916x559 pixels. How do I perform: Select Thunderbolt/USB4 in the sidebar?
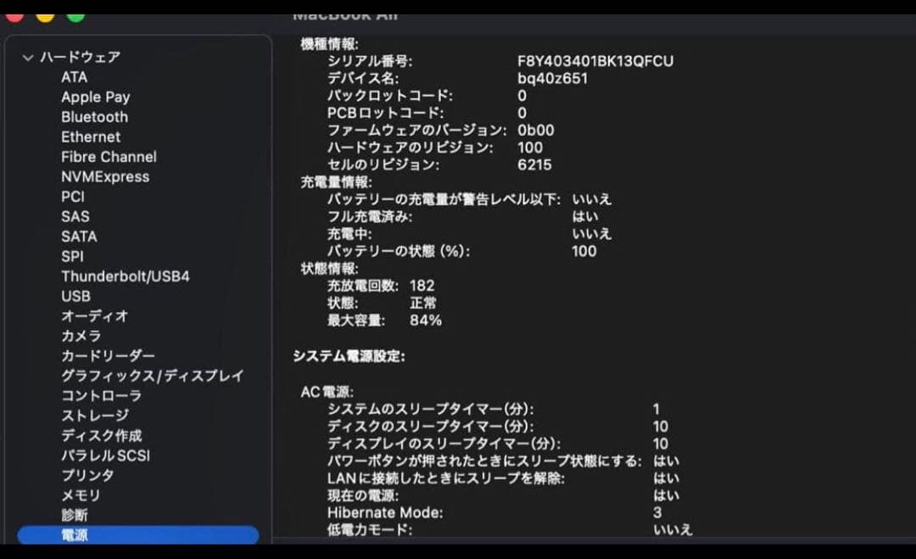coord(125,276)
